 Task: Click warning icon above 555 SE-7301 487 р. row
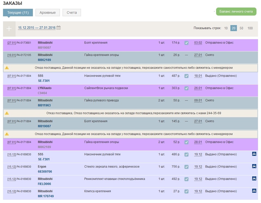tap(7, 68)
